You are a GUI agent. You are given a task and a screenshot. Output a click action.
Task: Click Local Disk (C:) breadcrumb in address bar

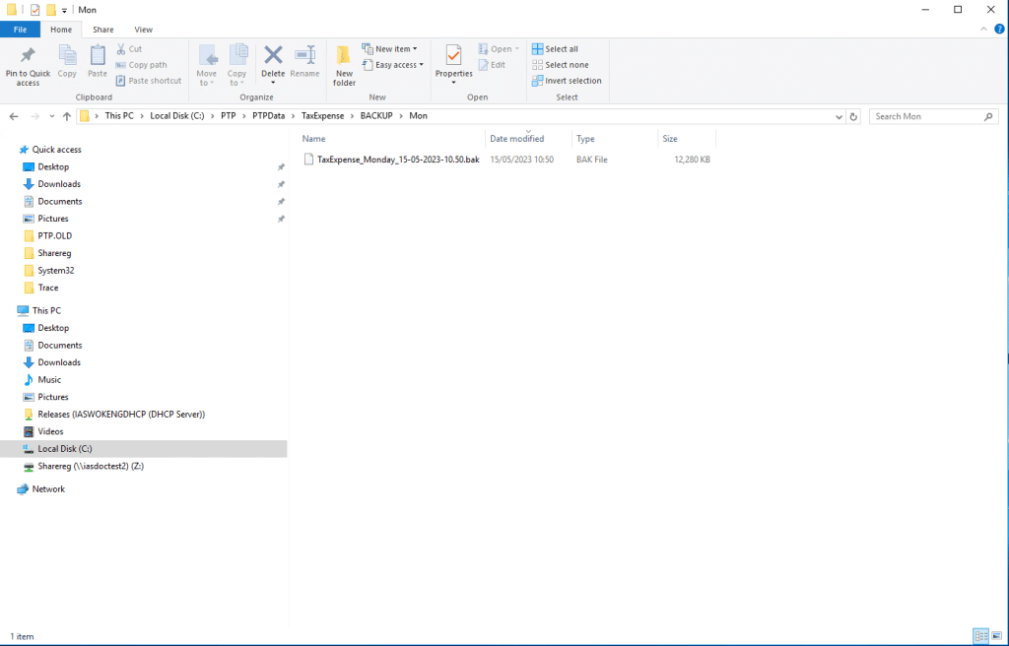click(177, 116)
